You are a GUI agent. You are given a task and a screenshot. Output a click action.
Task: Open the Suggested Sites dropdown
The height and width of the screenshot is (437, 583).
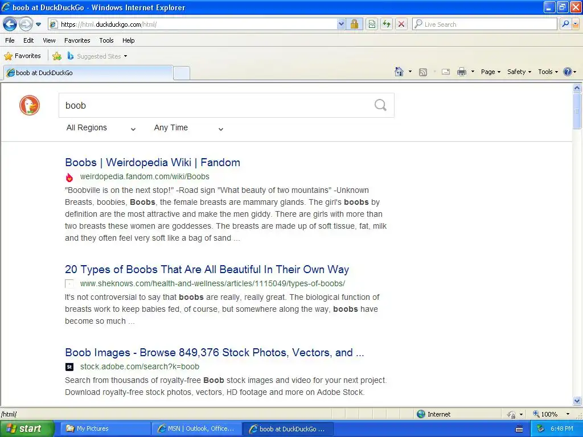(97, 56)
